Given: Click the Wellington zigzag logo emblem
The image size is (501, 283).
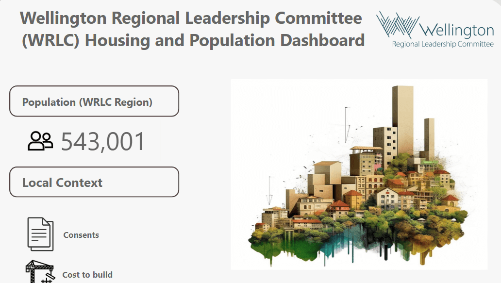Looking at the screenshot, I should click(397, 24).
